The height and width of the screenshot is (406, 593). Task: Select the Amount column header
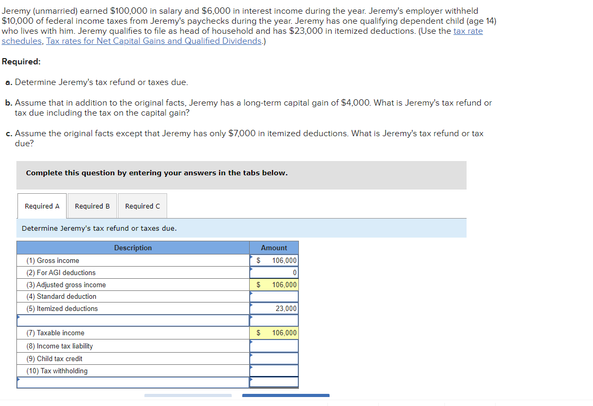click(x=274, y=248)
